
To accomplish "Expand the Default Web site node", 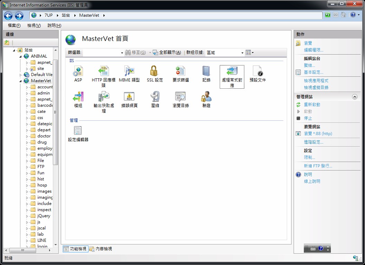I will click(x=20, y=75).
